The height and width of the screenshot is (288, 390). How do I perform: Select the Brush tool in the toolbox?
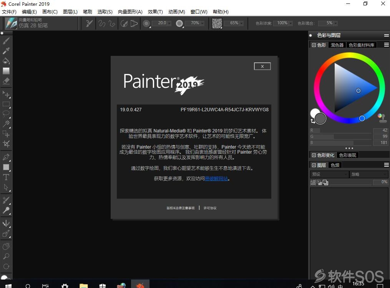pyautogui.click(x=6, y=40)
